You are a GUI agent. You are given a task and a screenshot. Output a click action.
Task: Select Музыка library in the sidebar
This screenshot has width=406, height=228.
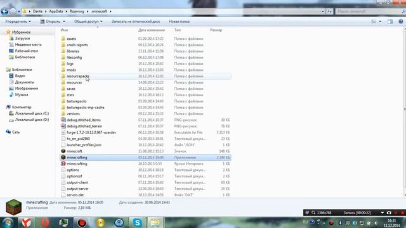point(22,94)
